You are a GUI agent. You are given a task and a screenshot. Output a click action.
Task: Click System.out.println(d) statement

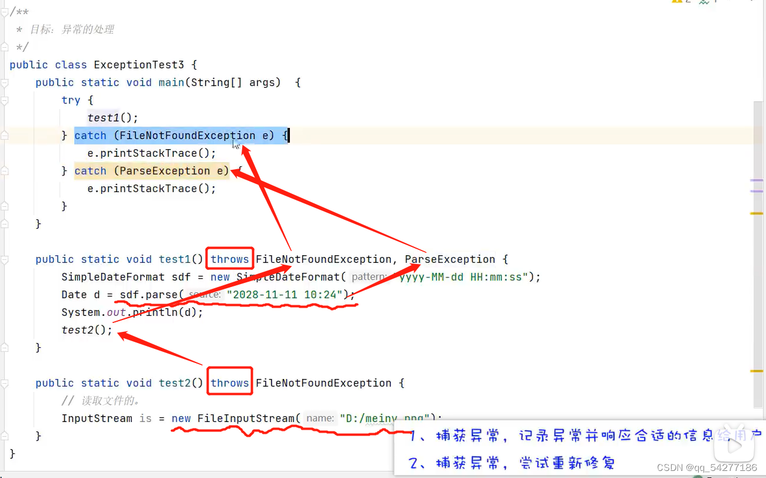click(132, 312)
